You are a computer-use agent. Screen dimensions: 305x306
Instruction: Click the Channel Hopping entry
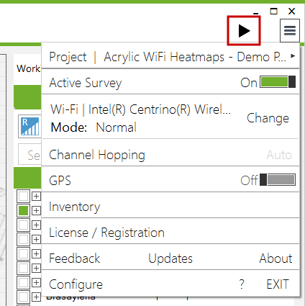(x=97, y=155)
